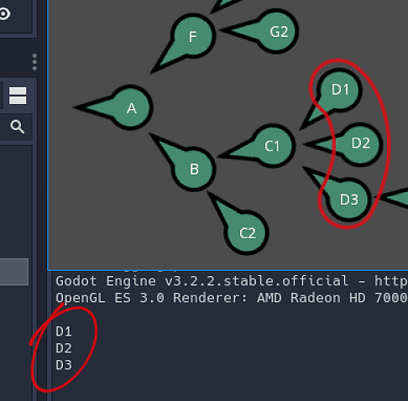Viewport: 408px width, 401px height.
Task: Click the magnifier search icon
Action: pos(18,127)
